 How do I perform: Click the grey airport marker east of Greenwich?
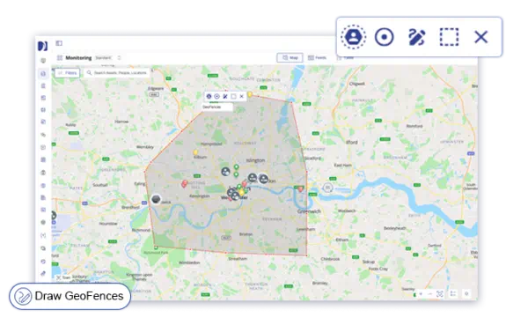click(x=327, y=188)
